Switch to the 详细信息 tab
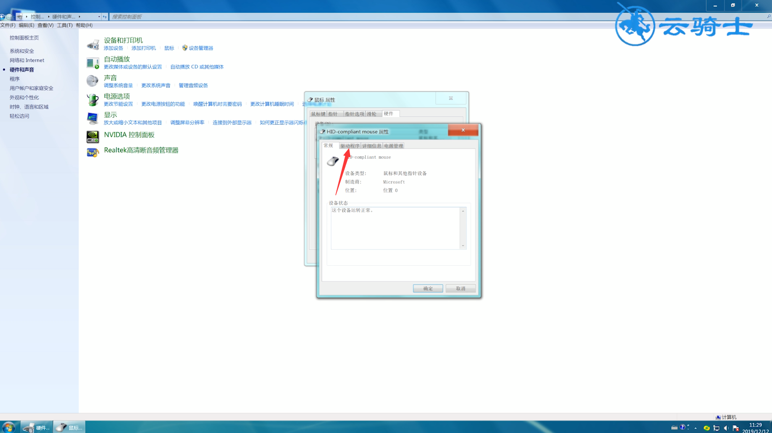 (x=372, y=146)
